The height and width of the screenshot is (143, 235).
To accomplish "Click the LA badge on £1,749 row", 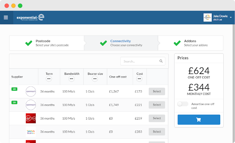I will coord(14,102).
